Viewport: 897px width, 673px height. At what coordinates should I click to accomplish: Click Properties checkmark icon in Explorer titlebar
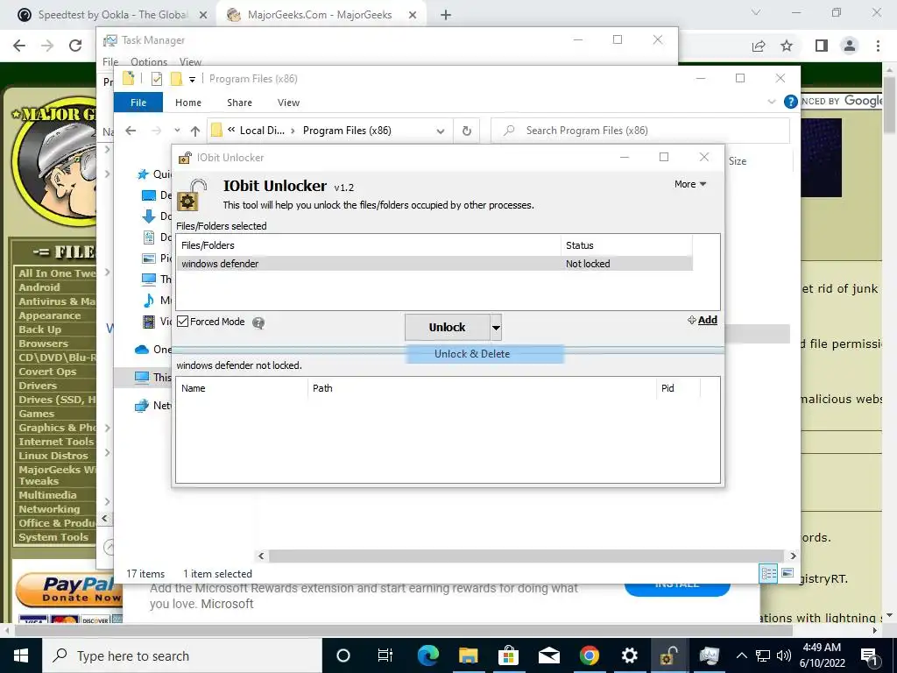coord(157,79)
